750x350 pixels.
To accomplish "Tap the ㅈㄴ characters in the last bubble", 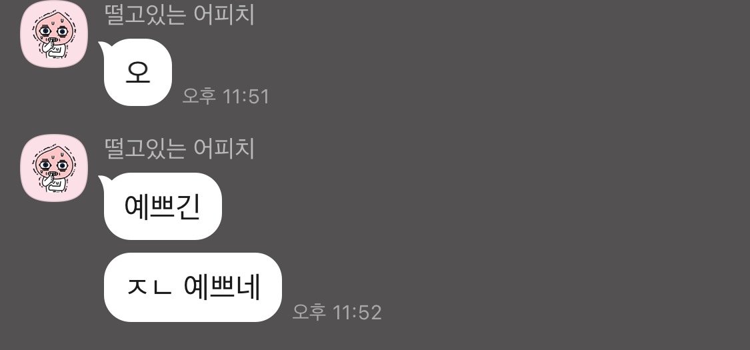I will click(x=150, y=287).
